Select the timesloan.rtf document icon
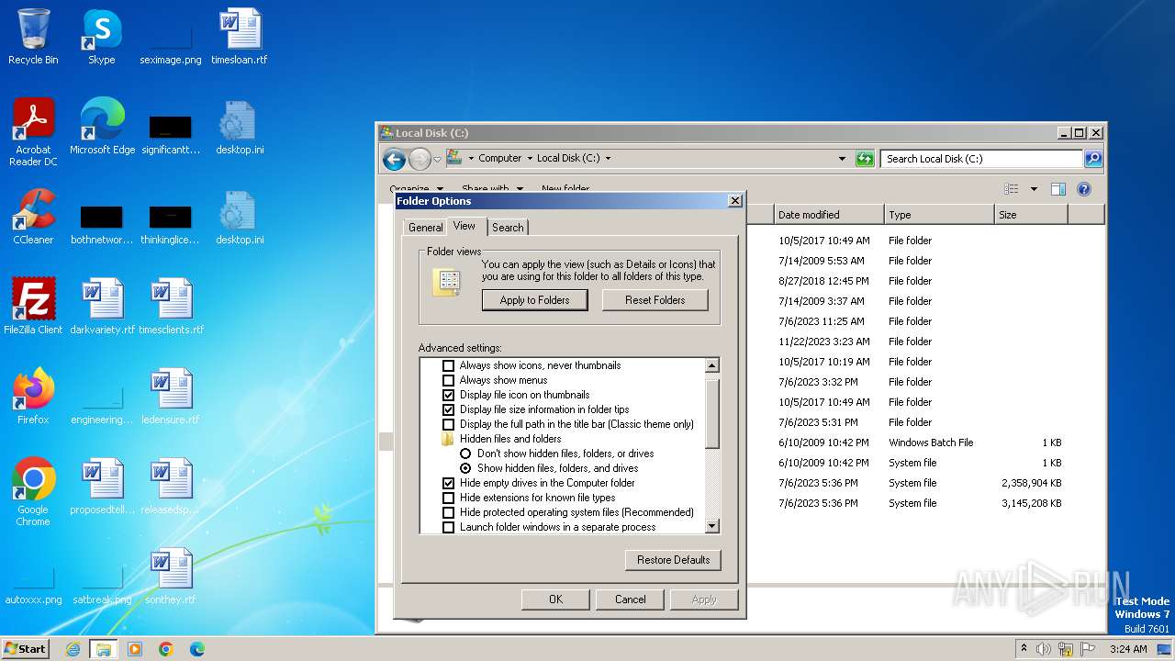The width and height of the screenshot is (1175, 661). pos(240,37)
